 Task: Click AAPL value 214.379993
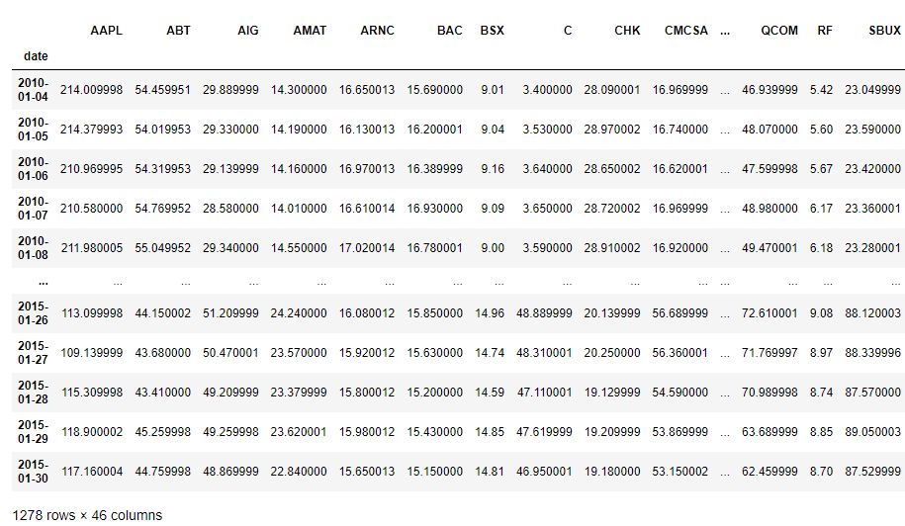click(x=91, y=130)
